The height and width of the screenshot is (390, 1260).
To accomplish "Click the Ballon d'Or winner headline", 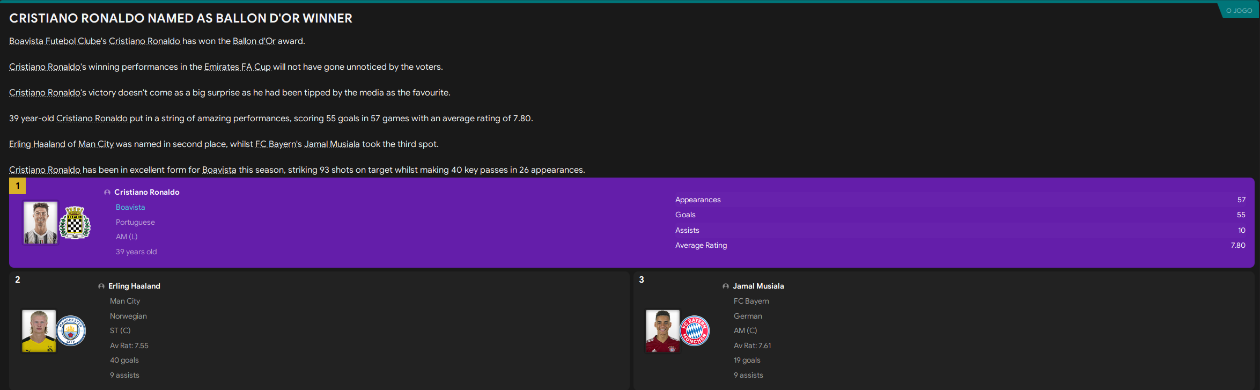I will (x=181, y=18).
